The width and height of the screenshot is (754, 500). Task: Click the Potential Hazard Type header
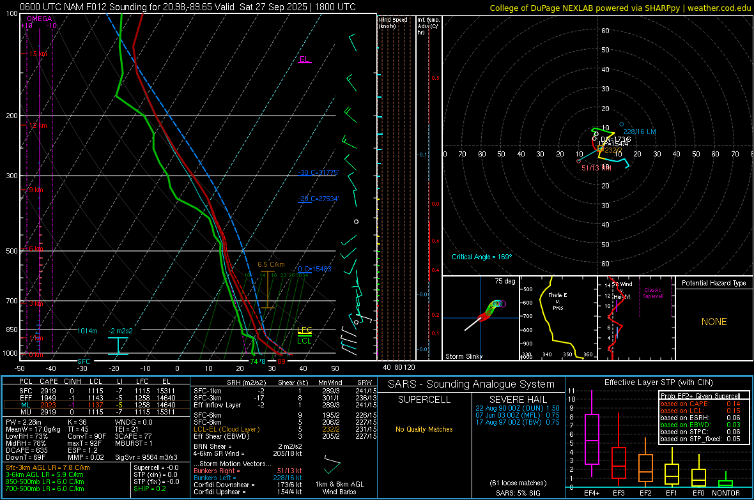pyautogui.click(x=714, y=283)
